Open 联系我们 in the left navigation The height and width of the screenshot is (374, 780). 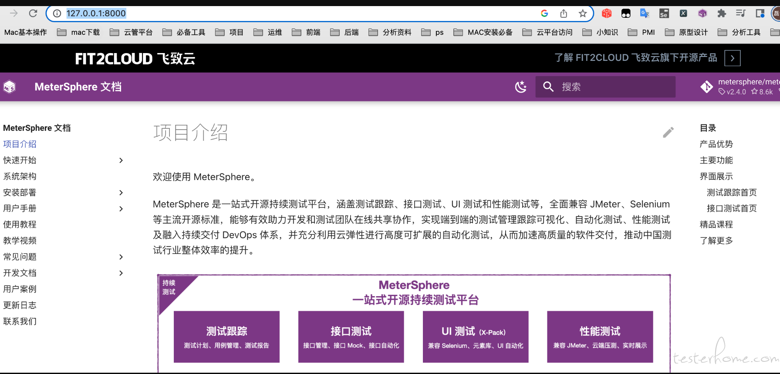pos(20,321)
